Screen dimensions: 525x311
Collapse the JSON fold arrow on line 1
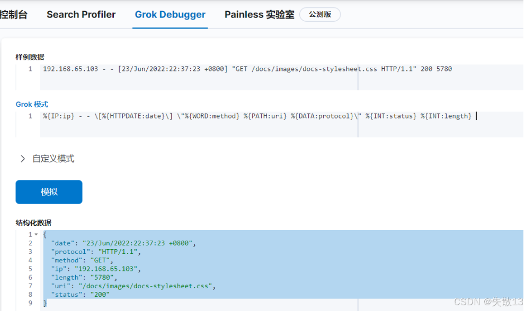coord(36,234)
